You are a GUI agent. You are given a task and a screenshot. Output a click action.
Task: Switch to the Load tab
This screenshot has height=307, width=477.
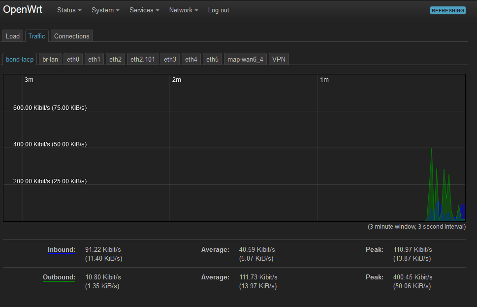pos(13,36)
